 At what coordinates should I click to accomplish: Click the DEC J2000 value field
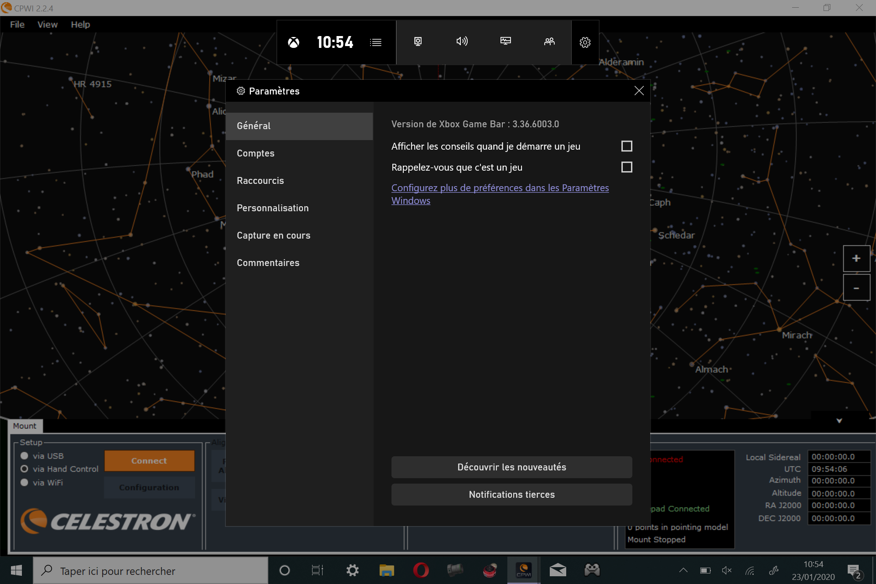point(839,518)
